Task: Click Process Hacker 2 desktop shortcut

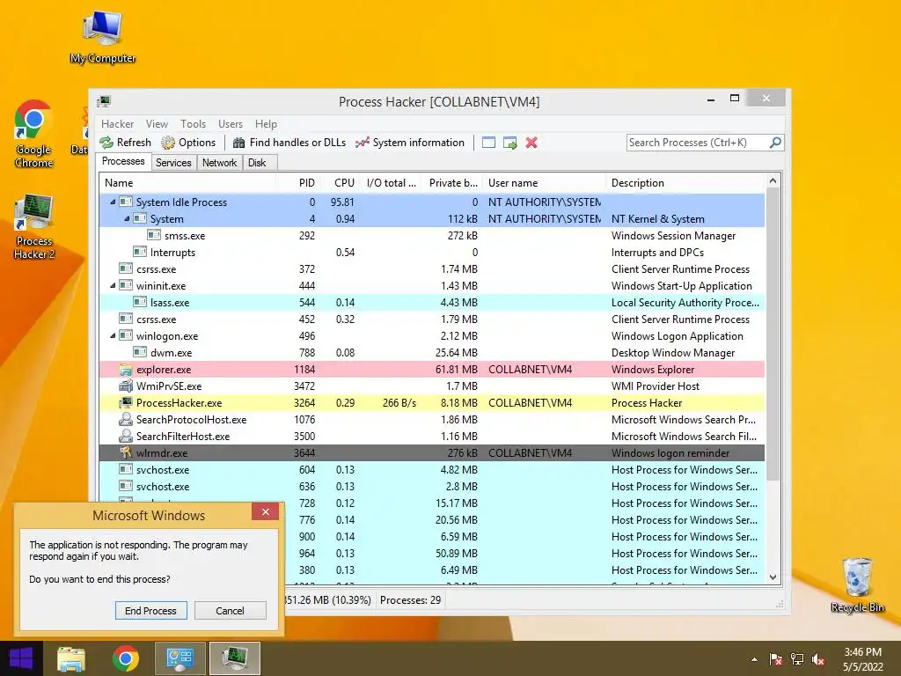Action: click(x=33, y=226)
